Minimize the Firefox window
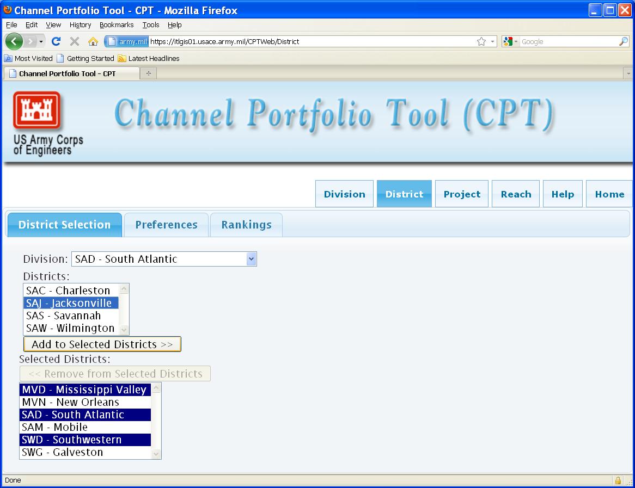 pos(595,10)
